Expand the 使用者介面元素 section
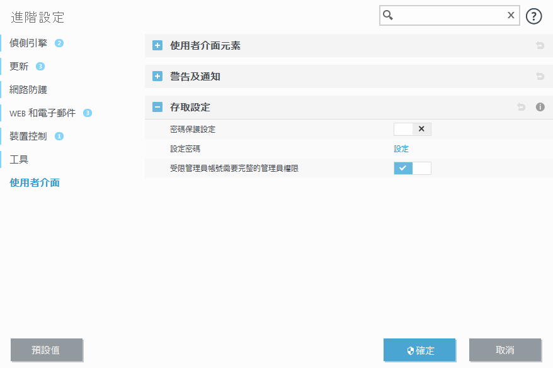 [157, 45]
